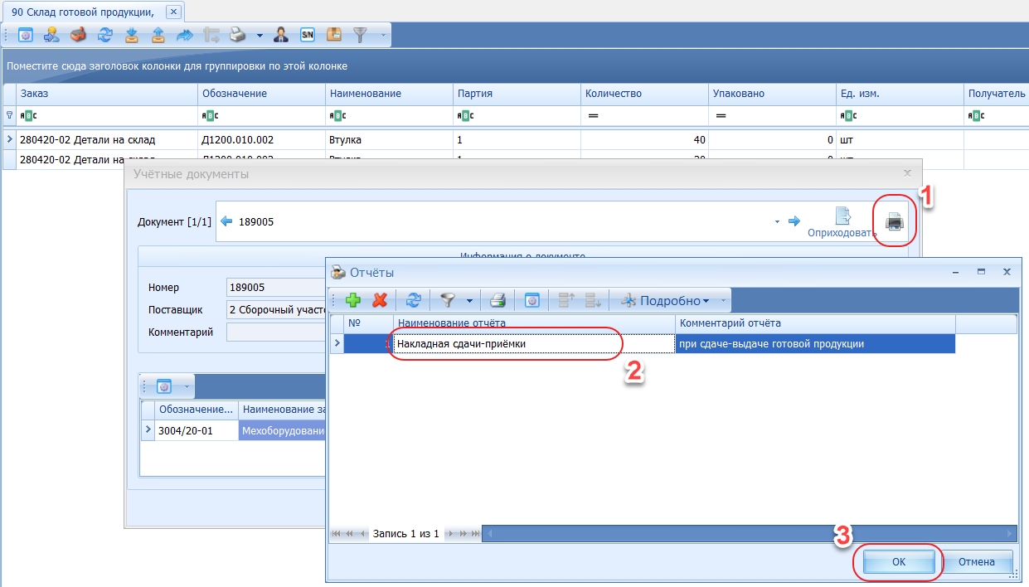Click the main toolbar refresh arrows icon

(105, 35)
